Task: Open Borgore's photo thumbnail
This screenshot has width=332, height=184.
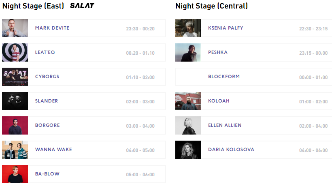Action: (15, 126)
